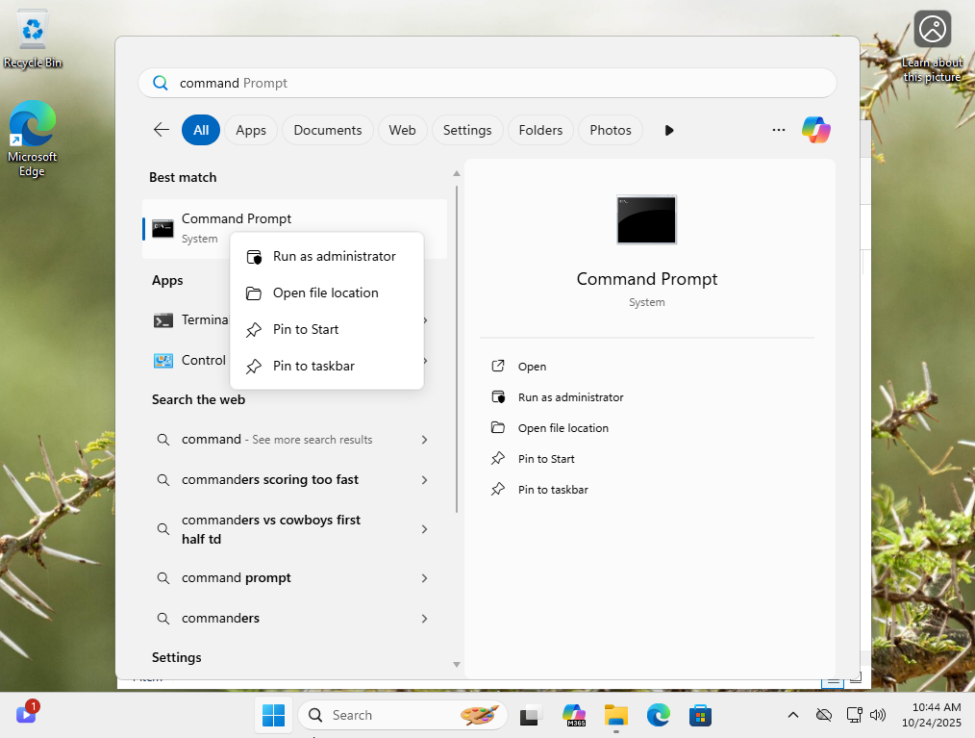
Task: Click the volume icon in system tray
Action: click(x=877, y=715)
